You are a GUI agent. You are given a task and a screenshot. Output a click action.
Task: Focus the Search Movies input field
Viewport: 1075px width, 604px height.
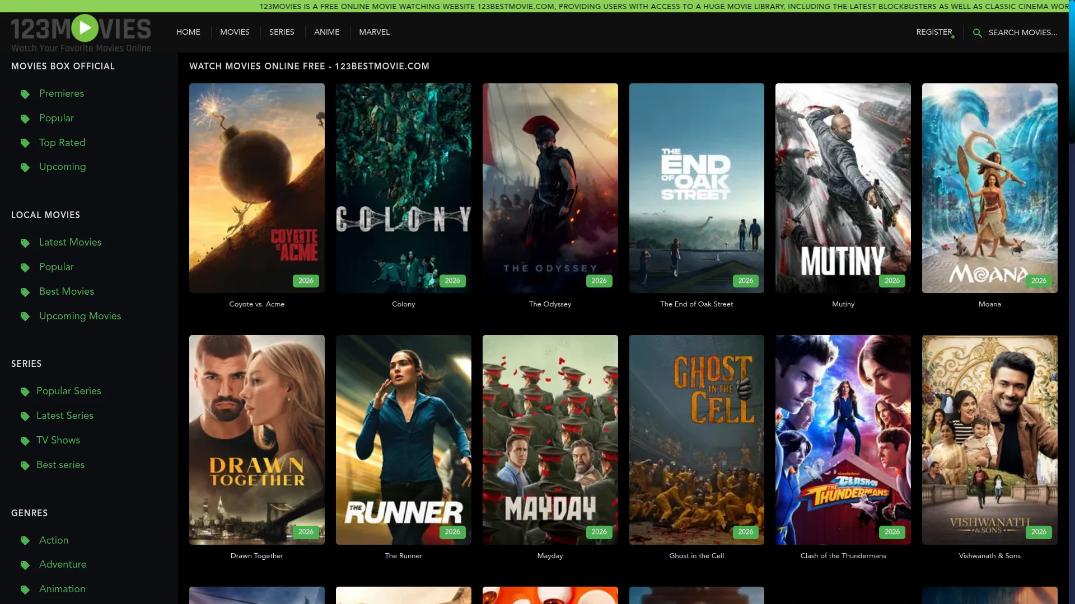(1023, 32)
